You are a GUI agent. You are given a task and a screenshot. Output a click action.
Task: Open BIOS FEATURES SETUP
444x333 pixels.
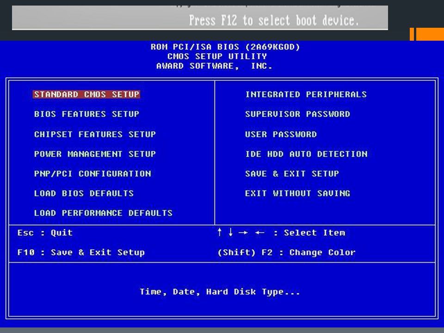tap(86, 114)
